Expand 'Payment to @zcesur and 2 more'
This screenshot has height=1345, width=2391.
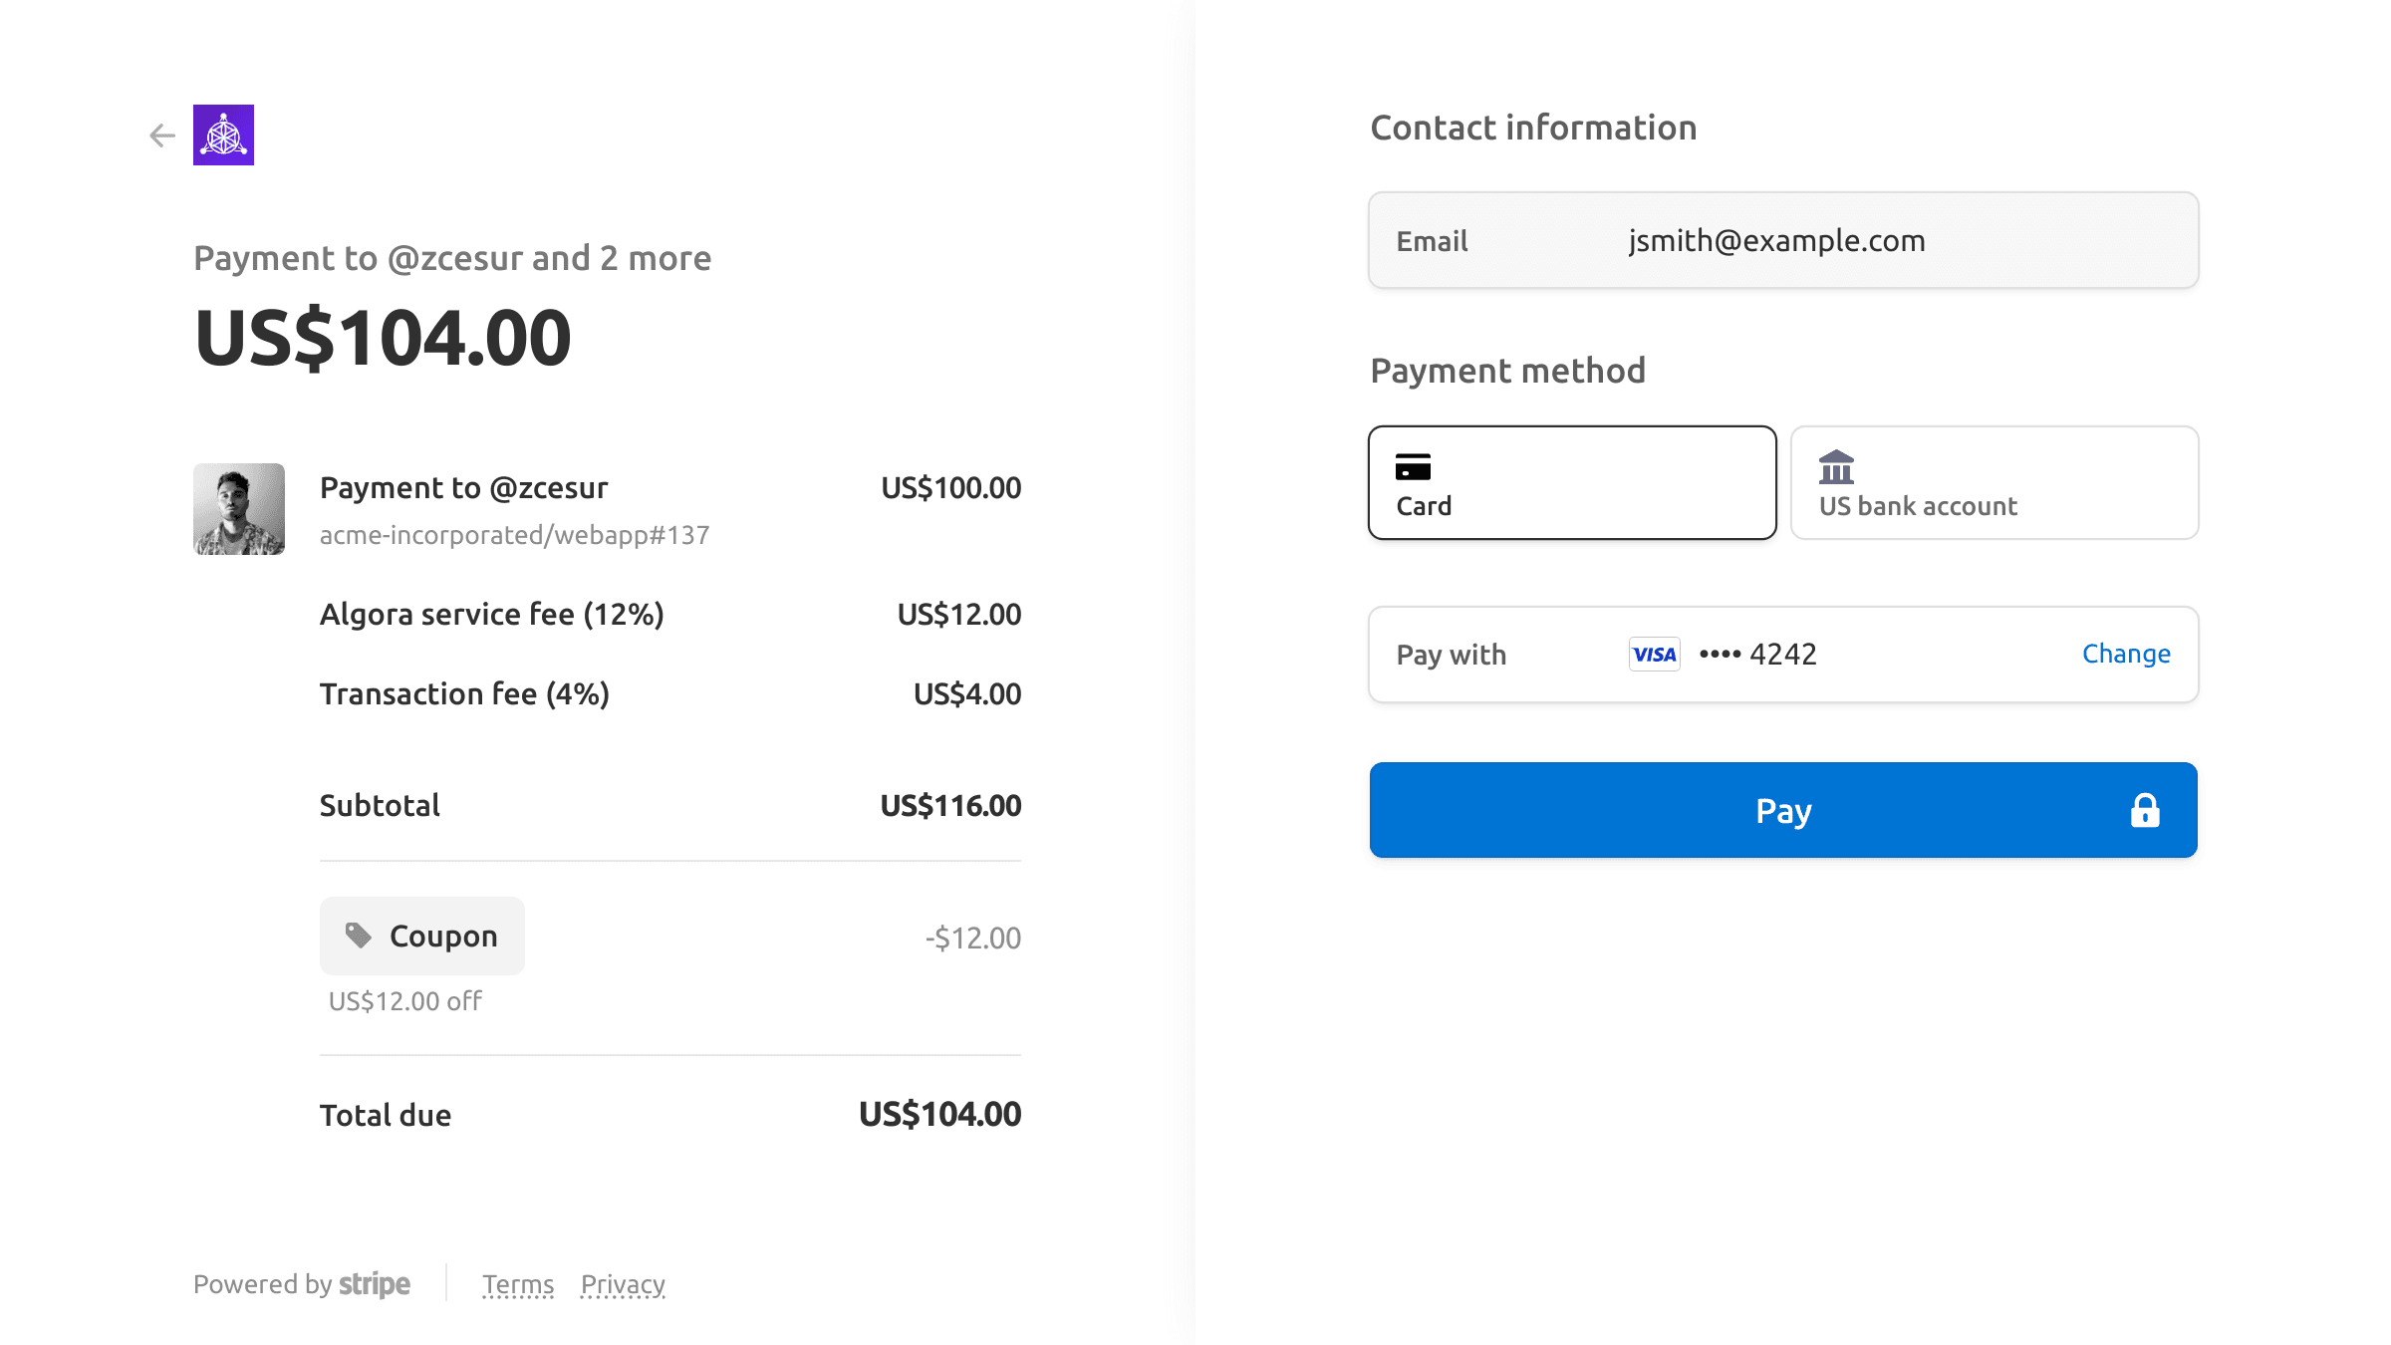pyautogui.click(x=452, y=258)
